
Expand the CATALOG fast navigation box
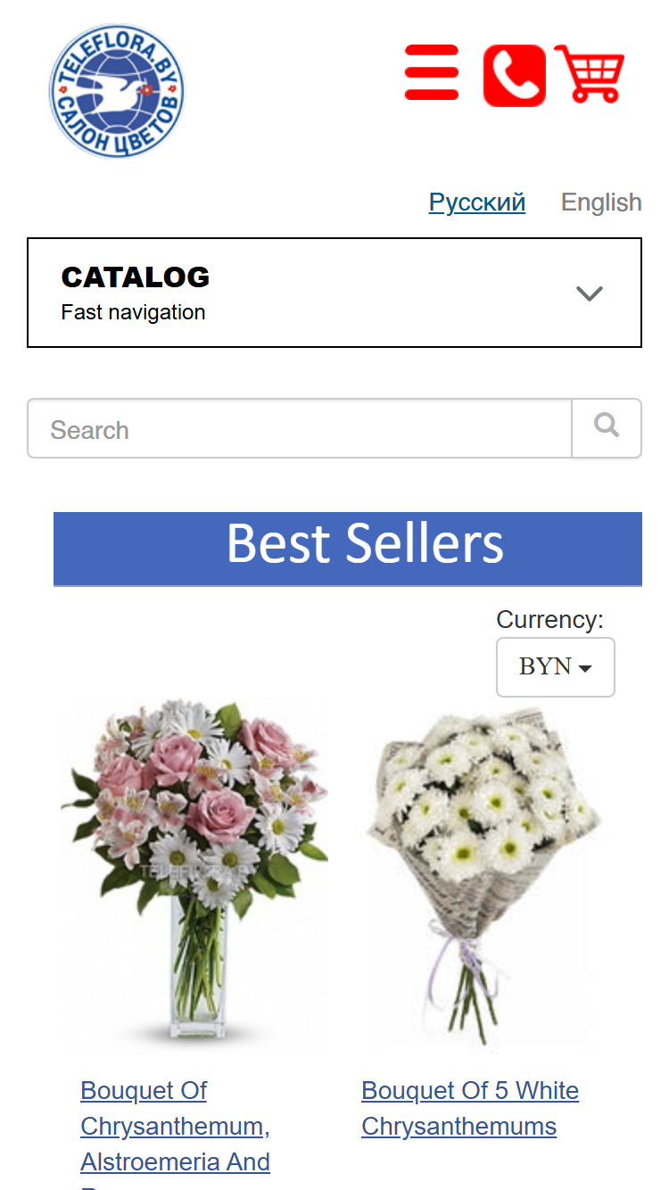pyautogui.click(x=334, y=293)
